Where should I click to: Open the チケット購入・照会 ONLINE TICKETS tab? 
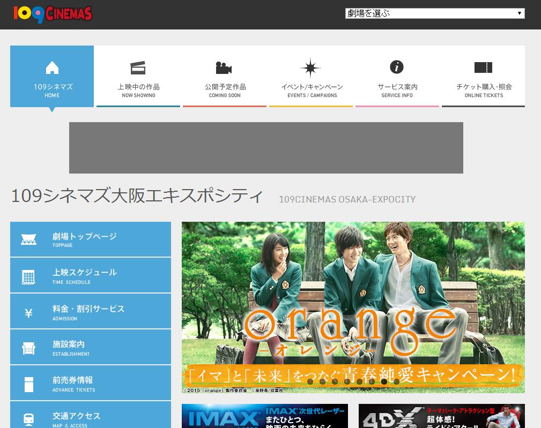484,76
